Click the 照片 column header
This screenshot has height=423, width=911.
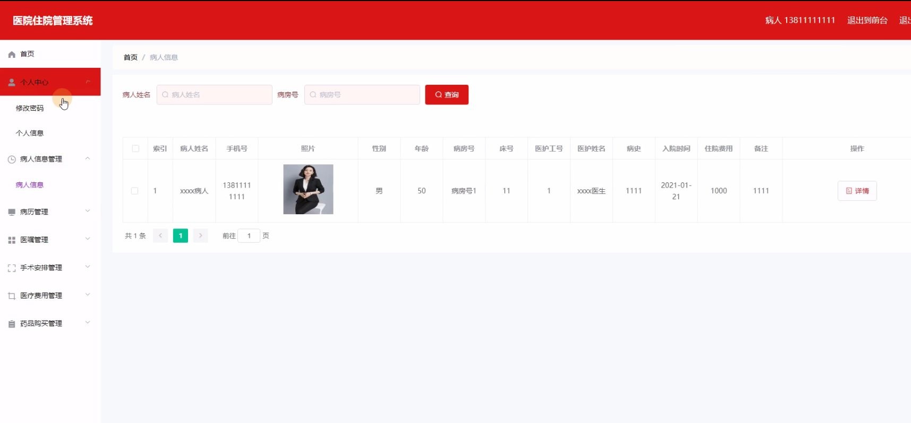point(308,149)
